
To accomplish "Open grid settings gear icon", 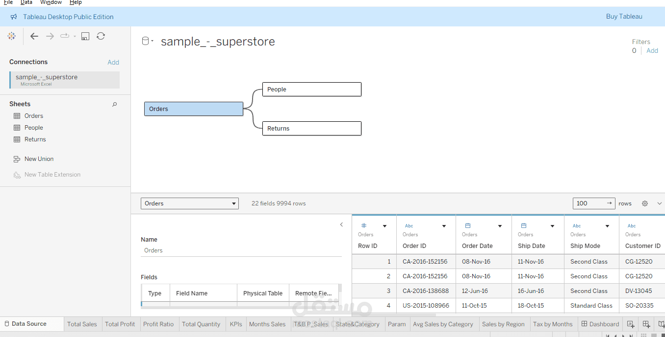I will pyautogui.click(x=645, y=203).
